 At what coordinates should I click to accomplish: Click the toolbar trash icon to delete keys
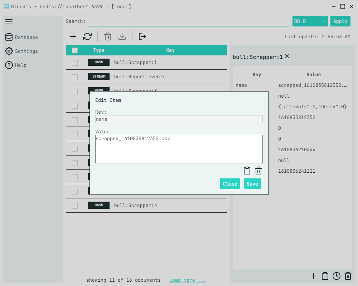point(108,36)
